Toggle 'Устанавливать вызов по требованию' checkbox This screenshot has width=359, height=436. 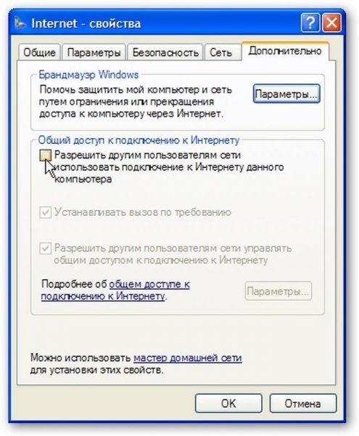(x=45, y=212)
